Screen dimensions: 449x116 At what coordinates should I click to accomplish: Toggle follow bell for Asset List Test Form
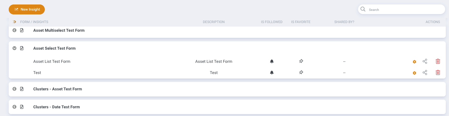click(272, 61)
